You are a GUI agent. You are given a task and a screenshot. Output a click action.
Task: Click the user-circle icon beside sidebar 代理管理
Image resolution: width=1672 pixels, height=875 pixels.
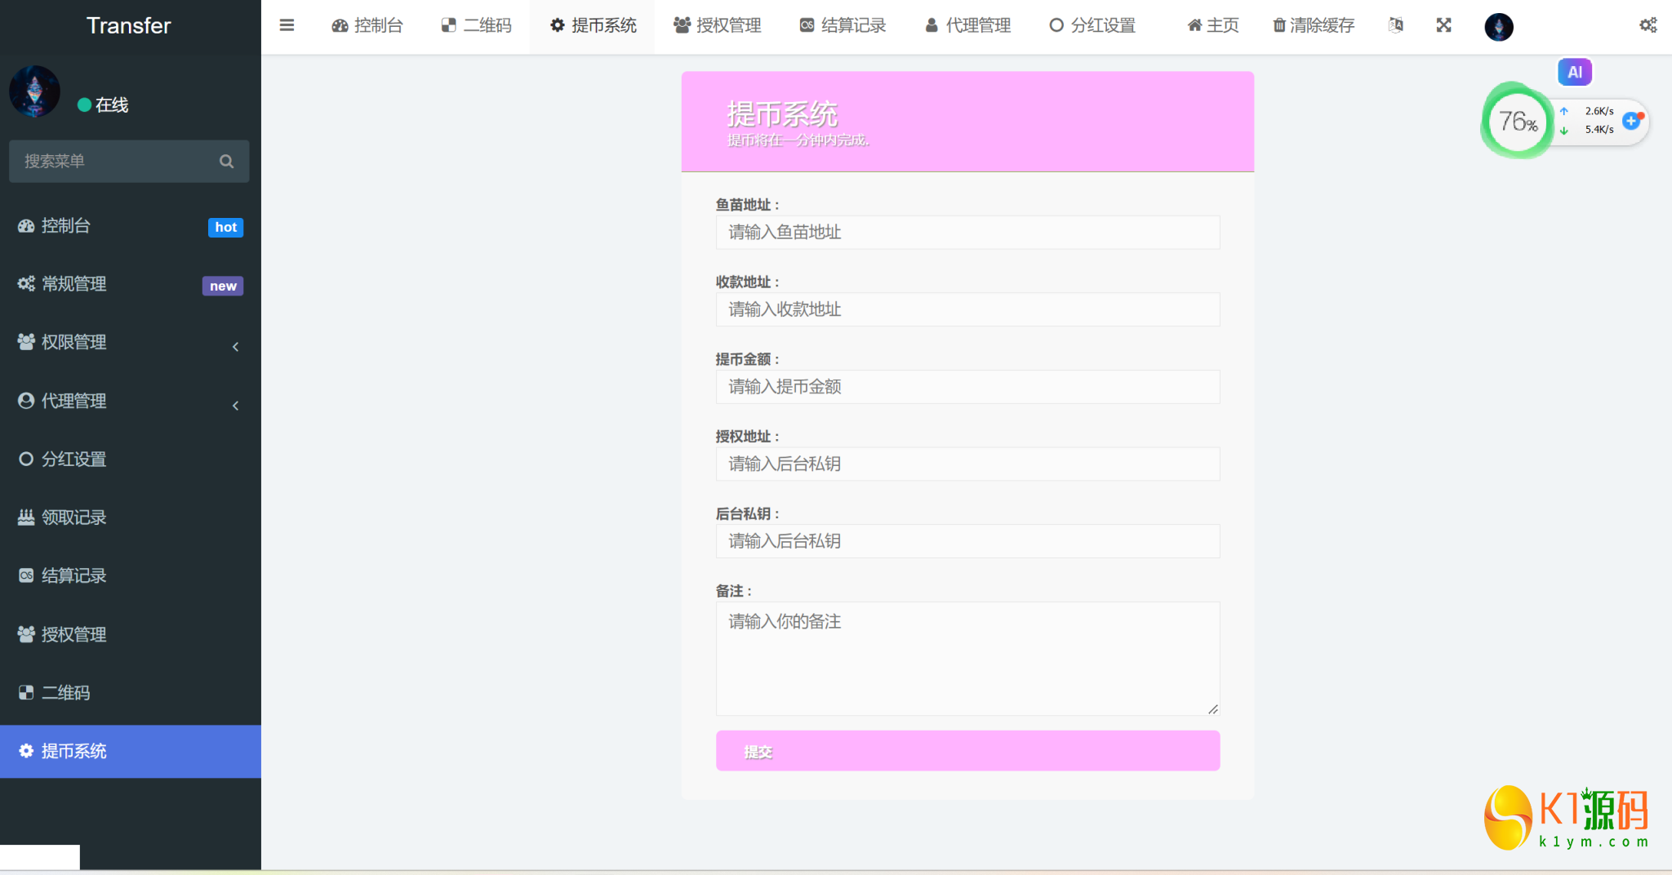point(26,401)
